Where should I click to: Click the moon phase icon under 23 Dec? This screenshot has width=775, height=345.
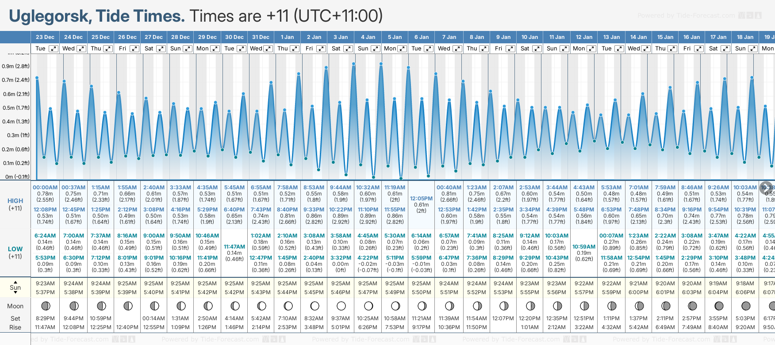click(x=45, y=306)
